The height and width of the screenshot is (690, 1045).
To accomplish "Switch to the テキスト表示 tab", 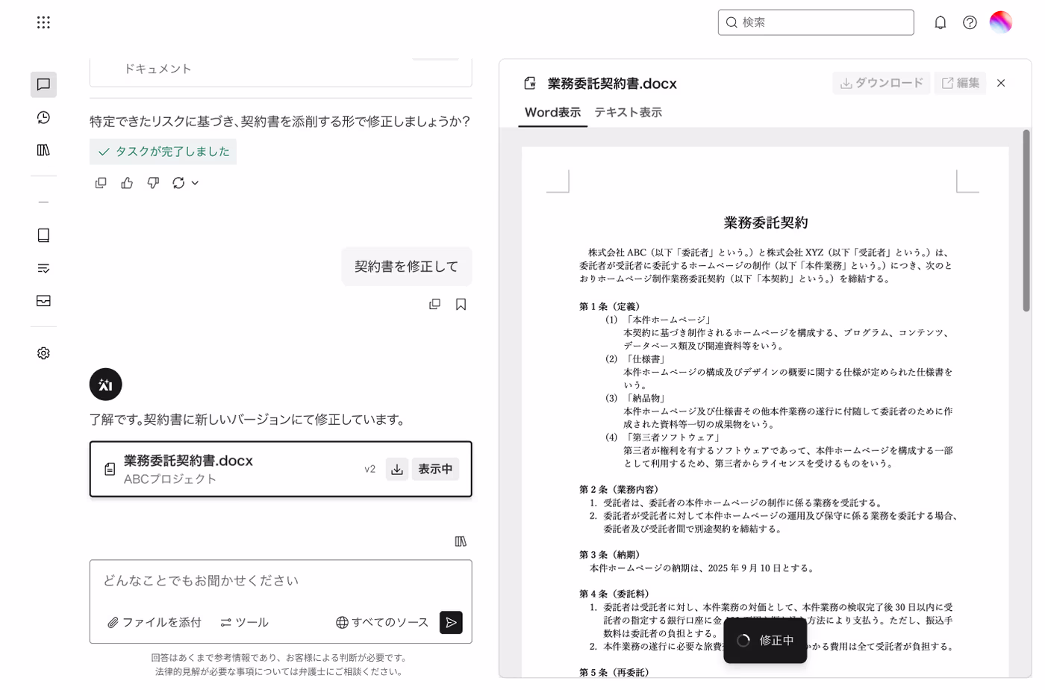I will click(628, 112).
